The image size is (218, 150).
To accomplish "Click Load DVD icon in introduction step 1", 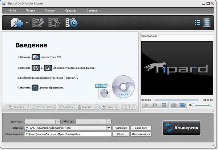I will pyautogui.click(x=36, y=57).
